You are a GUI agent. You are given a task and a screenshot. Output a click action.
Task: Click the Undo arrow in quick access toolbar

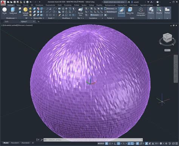pos(31,2)
